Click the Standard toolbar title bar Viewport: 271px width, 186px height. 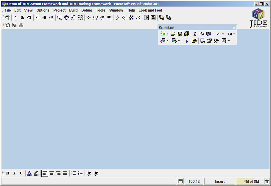(197, 28)
